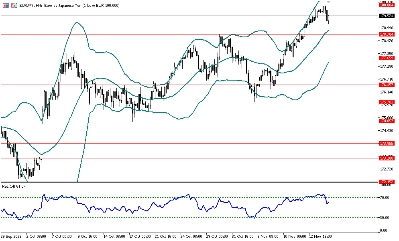The height and width of the screenshot is (241, 399).
Task: Click the 175.703 horizontal level label
Action: 386,102
